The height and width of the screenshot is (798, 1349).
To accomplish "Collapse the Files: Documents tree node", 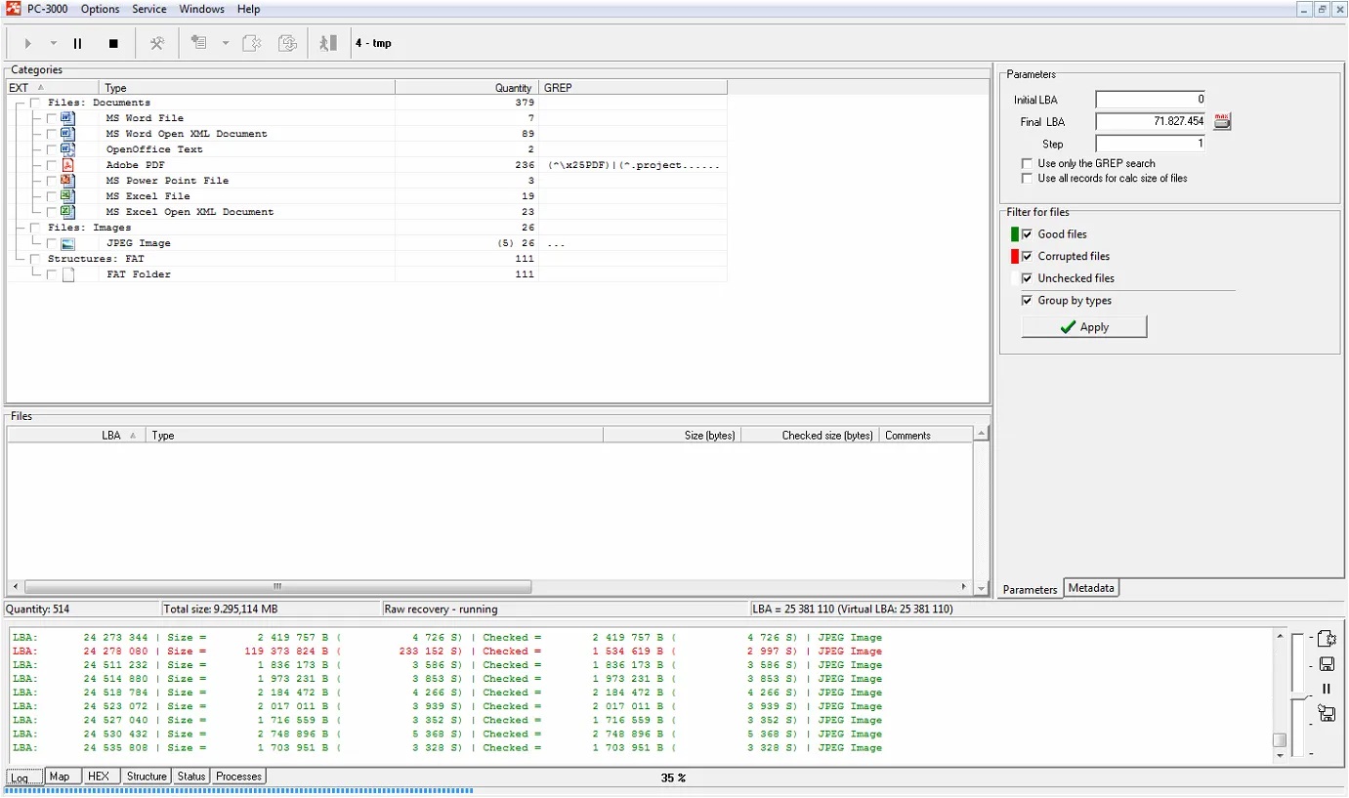I will pos(18,103).
